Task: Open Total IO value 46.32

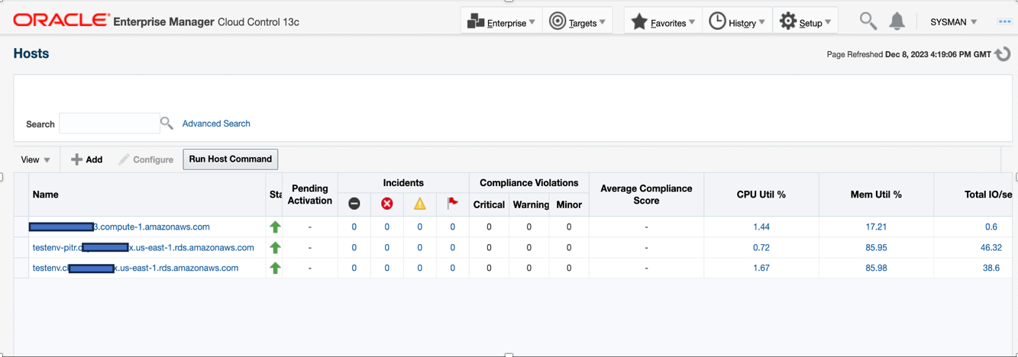Action: point(991,247)
